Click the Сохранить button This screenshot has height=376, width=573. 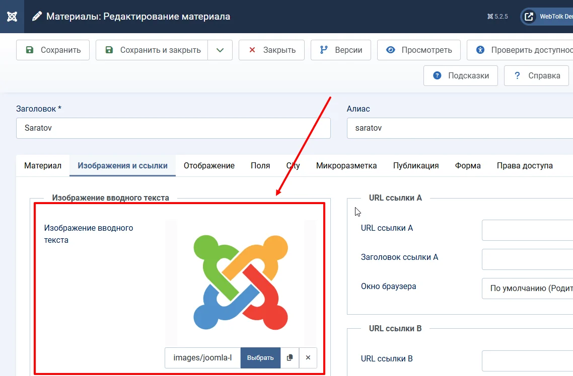(x=53, y=50)
